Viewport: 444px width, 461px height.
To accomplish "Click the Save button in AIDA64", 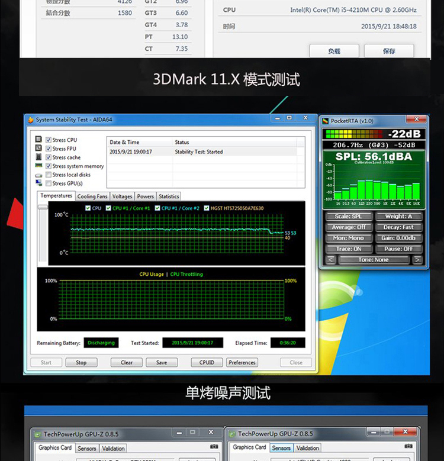I will pos(162,363).
